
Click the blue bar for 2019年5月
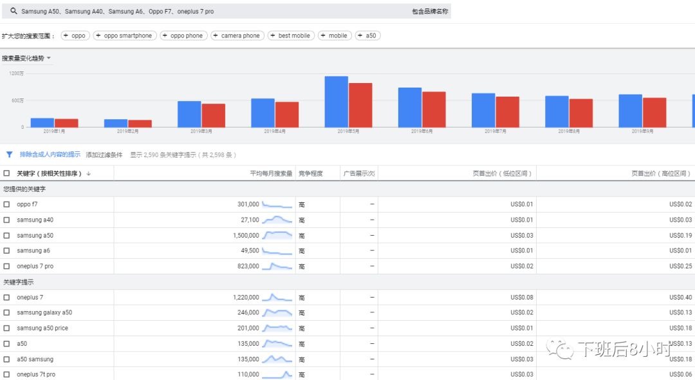coord(337,102)
